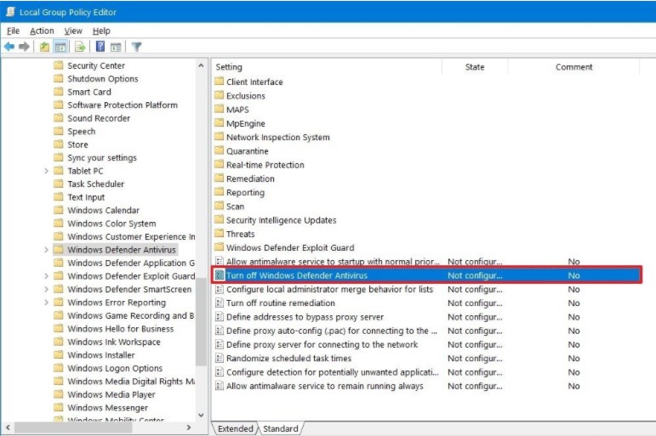Viewport: 656px width, 436px height.
Task: Toggle the Show/Hide Console Tree icon
Action: pos(61,47)
